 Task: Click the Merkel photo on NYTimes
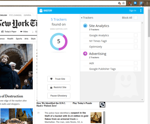16,66
